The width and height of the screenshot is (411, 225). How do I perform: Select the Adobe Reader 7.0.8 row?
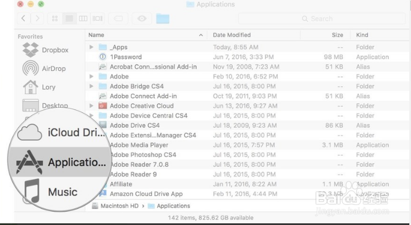247,164
